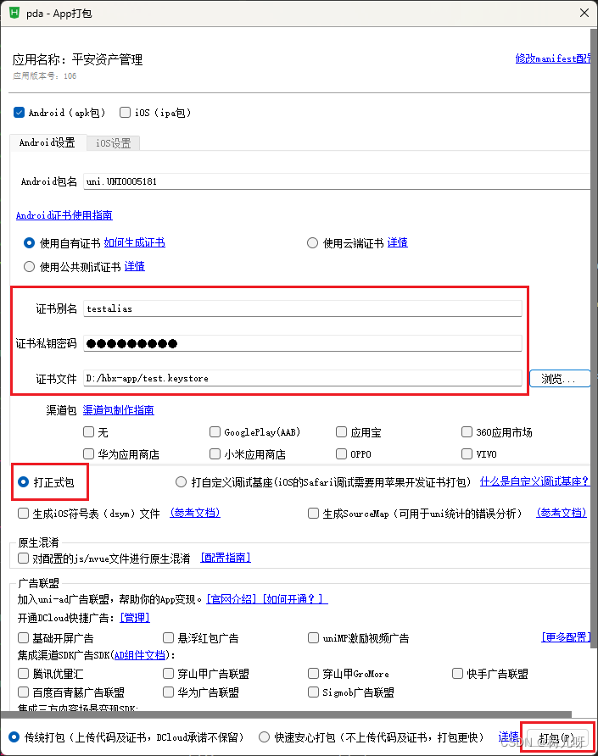
Task: Check the 穿山甲GroMore checkbox
Action: pos(313,673)
